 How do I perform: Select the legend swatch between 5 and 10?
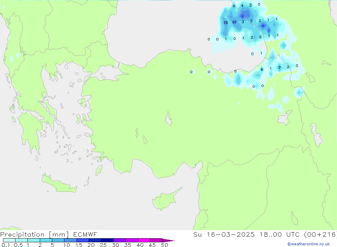tap(58, 240)
